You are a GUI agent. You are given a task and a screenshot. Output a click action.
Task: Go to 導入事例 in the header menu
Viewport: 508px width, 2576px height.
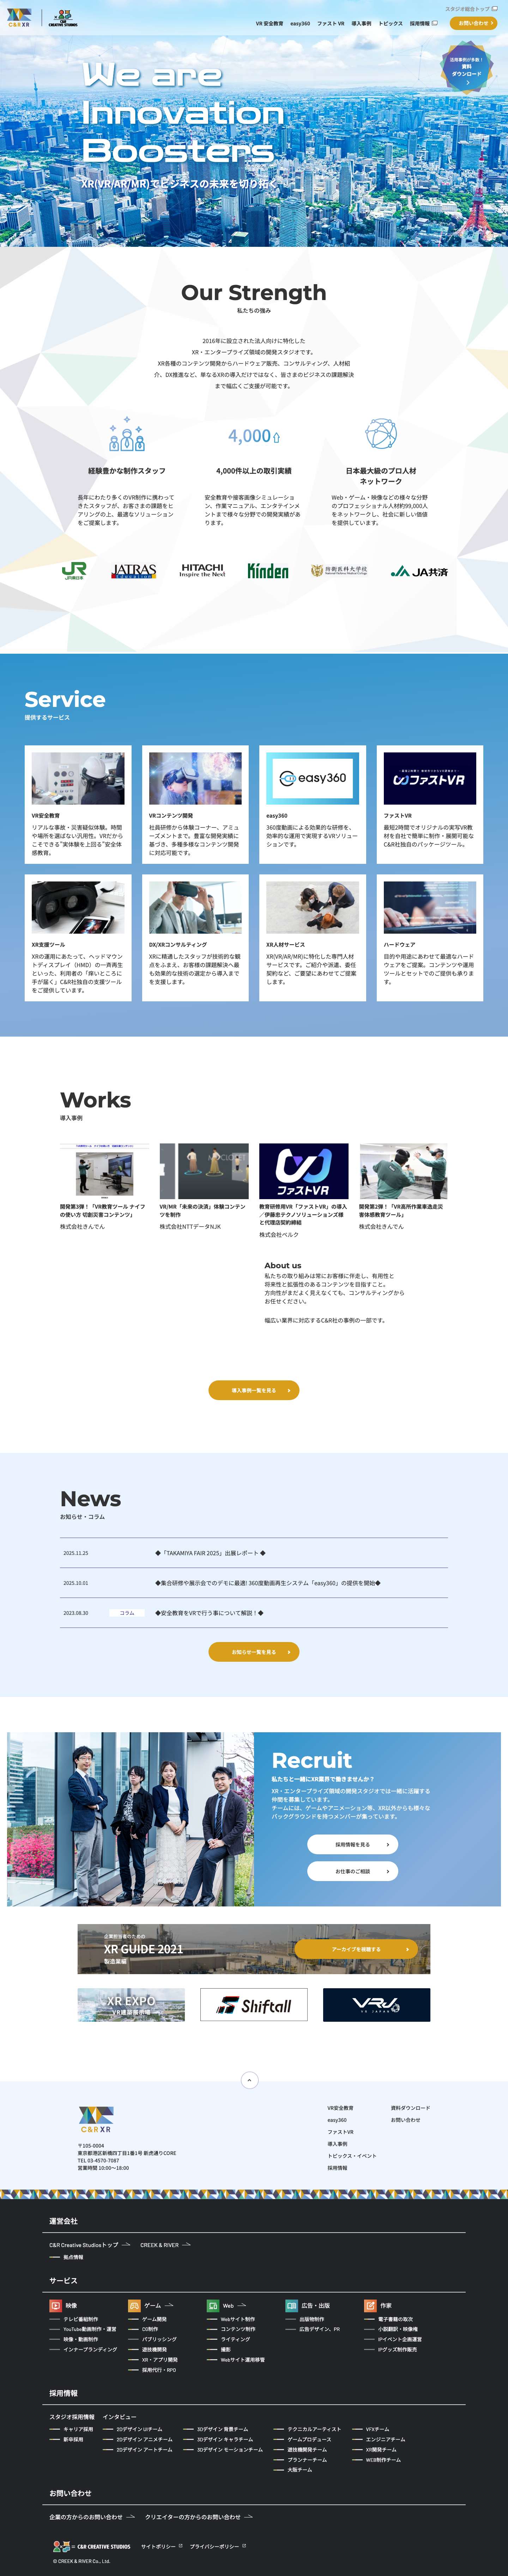[x=361, y=23]
